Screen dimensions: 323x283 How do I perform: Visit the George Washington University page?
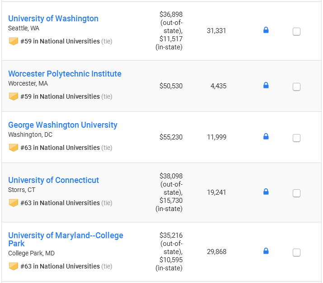(x=63, y=125)
